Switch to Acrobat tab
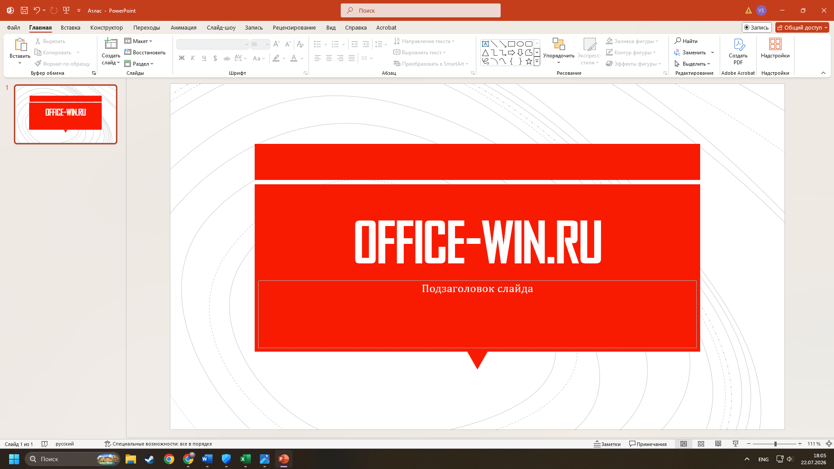The height and width of the screenshot is (469, 834). [386, 27]
